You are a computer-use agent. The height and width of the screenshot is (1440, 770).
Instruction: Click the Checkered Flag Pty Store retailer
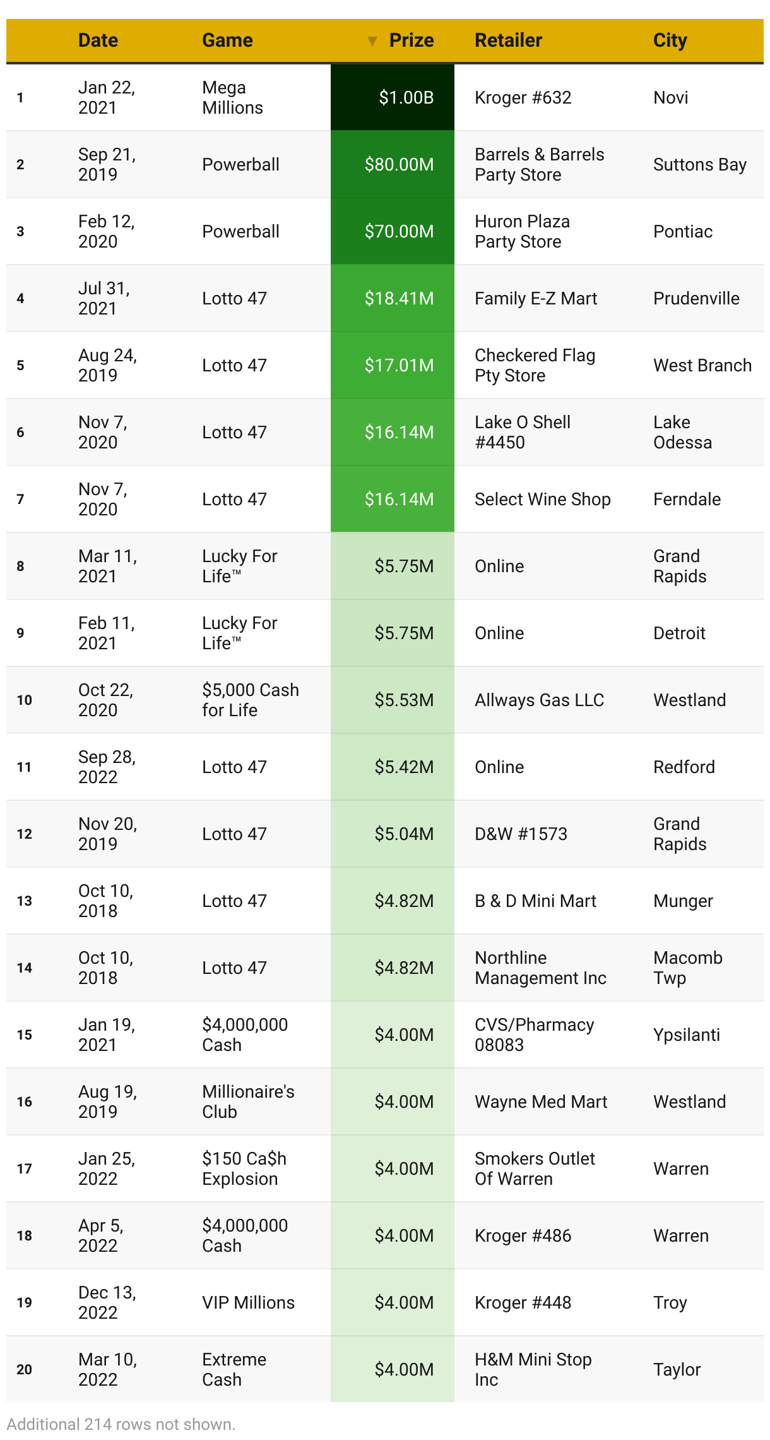pyautogui.click(x=535, y=366)
